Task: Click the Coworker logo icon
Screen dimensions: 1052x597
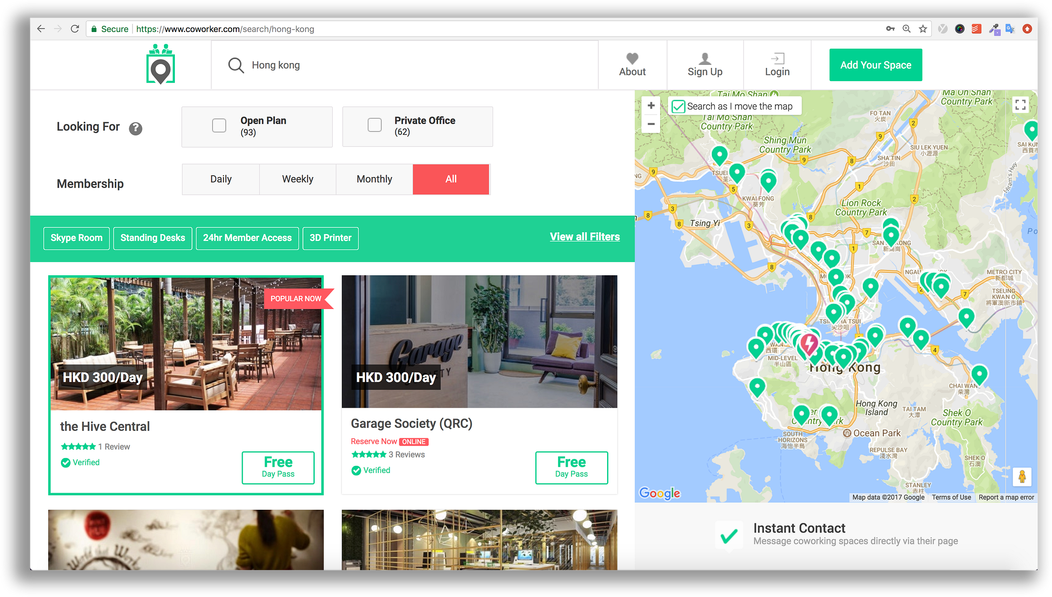Action: click(x=160, y=64)
